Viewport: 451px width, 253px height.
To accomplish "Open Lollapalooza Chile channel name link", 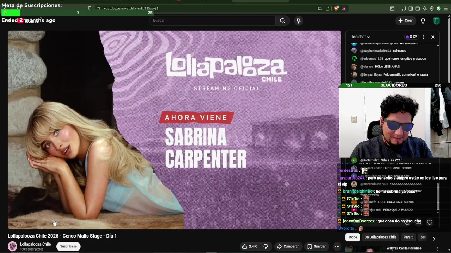I will tap(35, 244).
